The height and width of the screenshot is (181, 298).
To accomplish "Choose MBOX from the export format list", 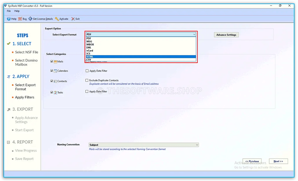I will tap(141, 45).
